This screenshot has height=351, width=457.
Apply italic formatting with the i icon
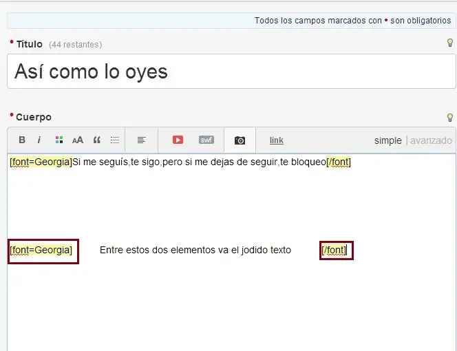pos(39,140)
